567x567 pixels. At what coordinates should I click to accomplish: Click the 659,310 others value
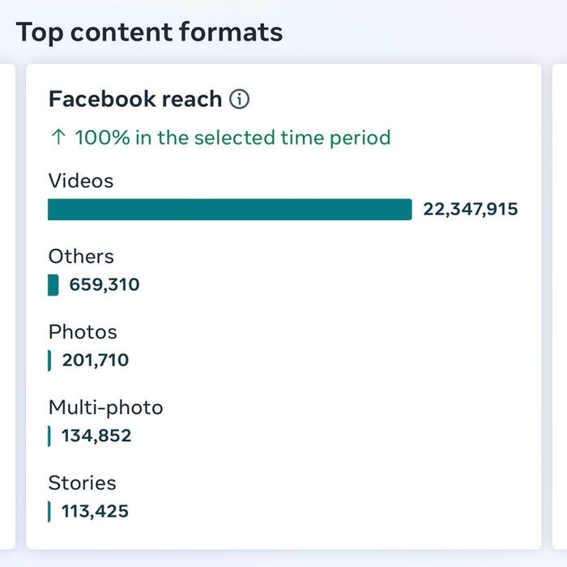click(104, 284)
